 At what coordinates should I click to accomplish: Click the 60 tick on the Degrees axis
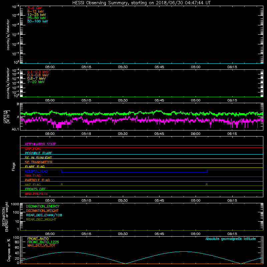17,247
